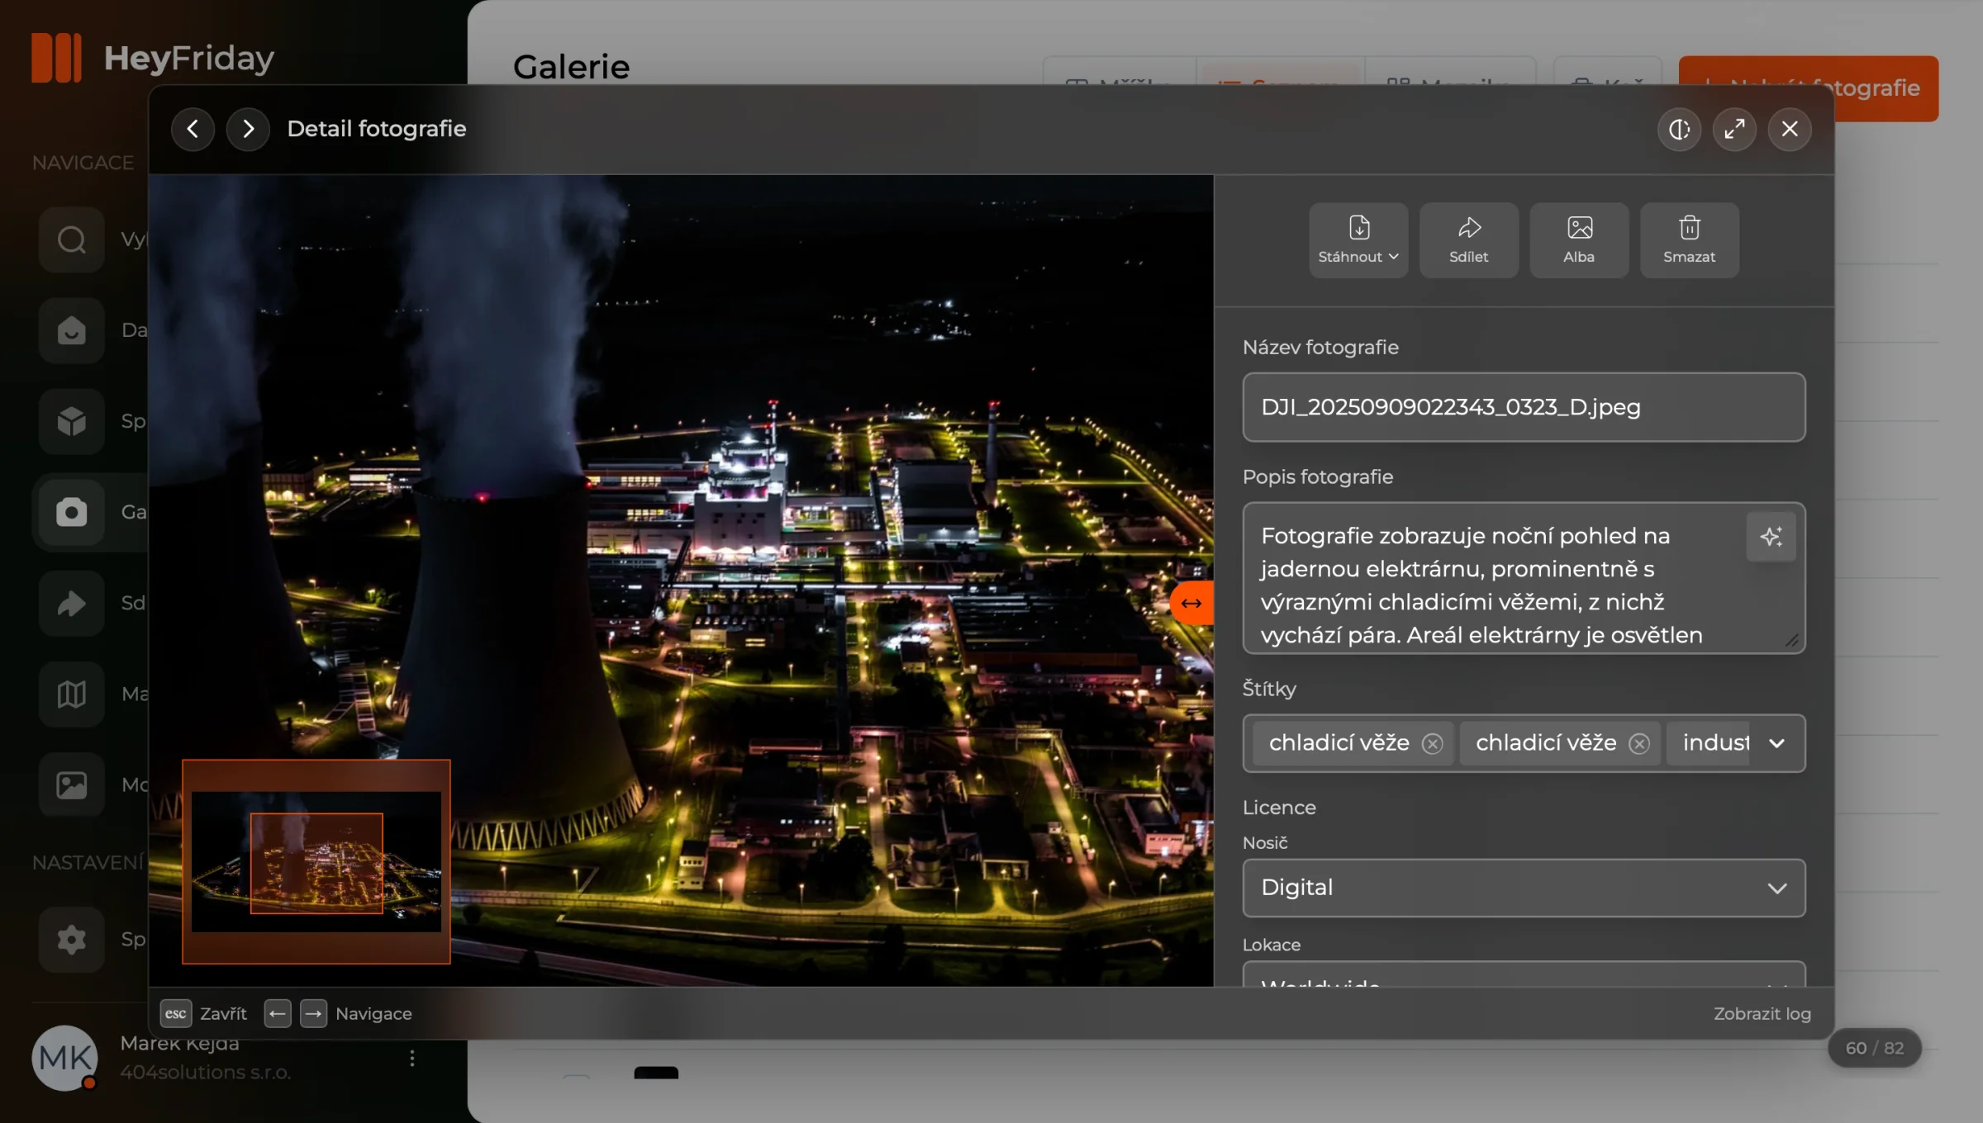
Task: Open the Alba albums button
Action: click(1579, 240)
